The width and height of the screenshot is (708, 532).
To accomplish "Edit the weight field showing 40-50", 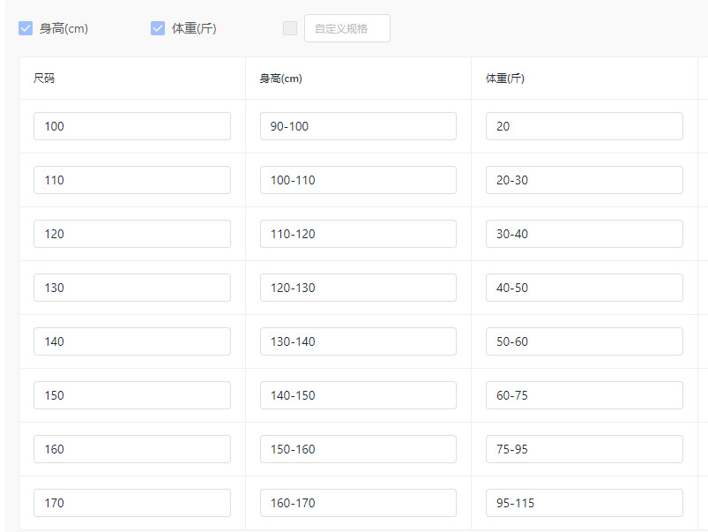I will click(584, 288).
